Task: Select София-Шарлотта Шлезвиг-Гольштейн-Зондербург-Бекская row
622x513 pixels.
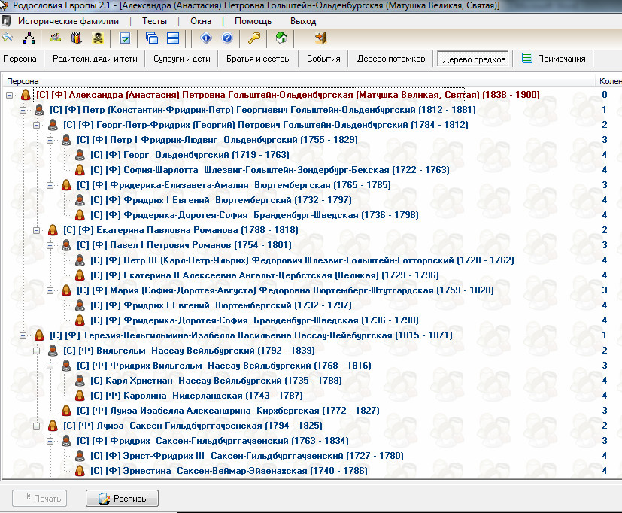Action: pyautogui.click(x=270, y=170)
